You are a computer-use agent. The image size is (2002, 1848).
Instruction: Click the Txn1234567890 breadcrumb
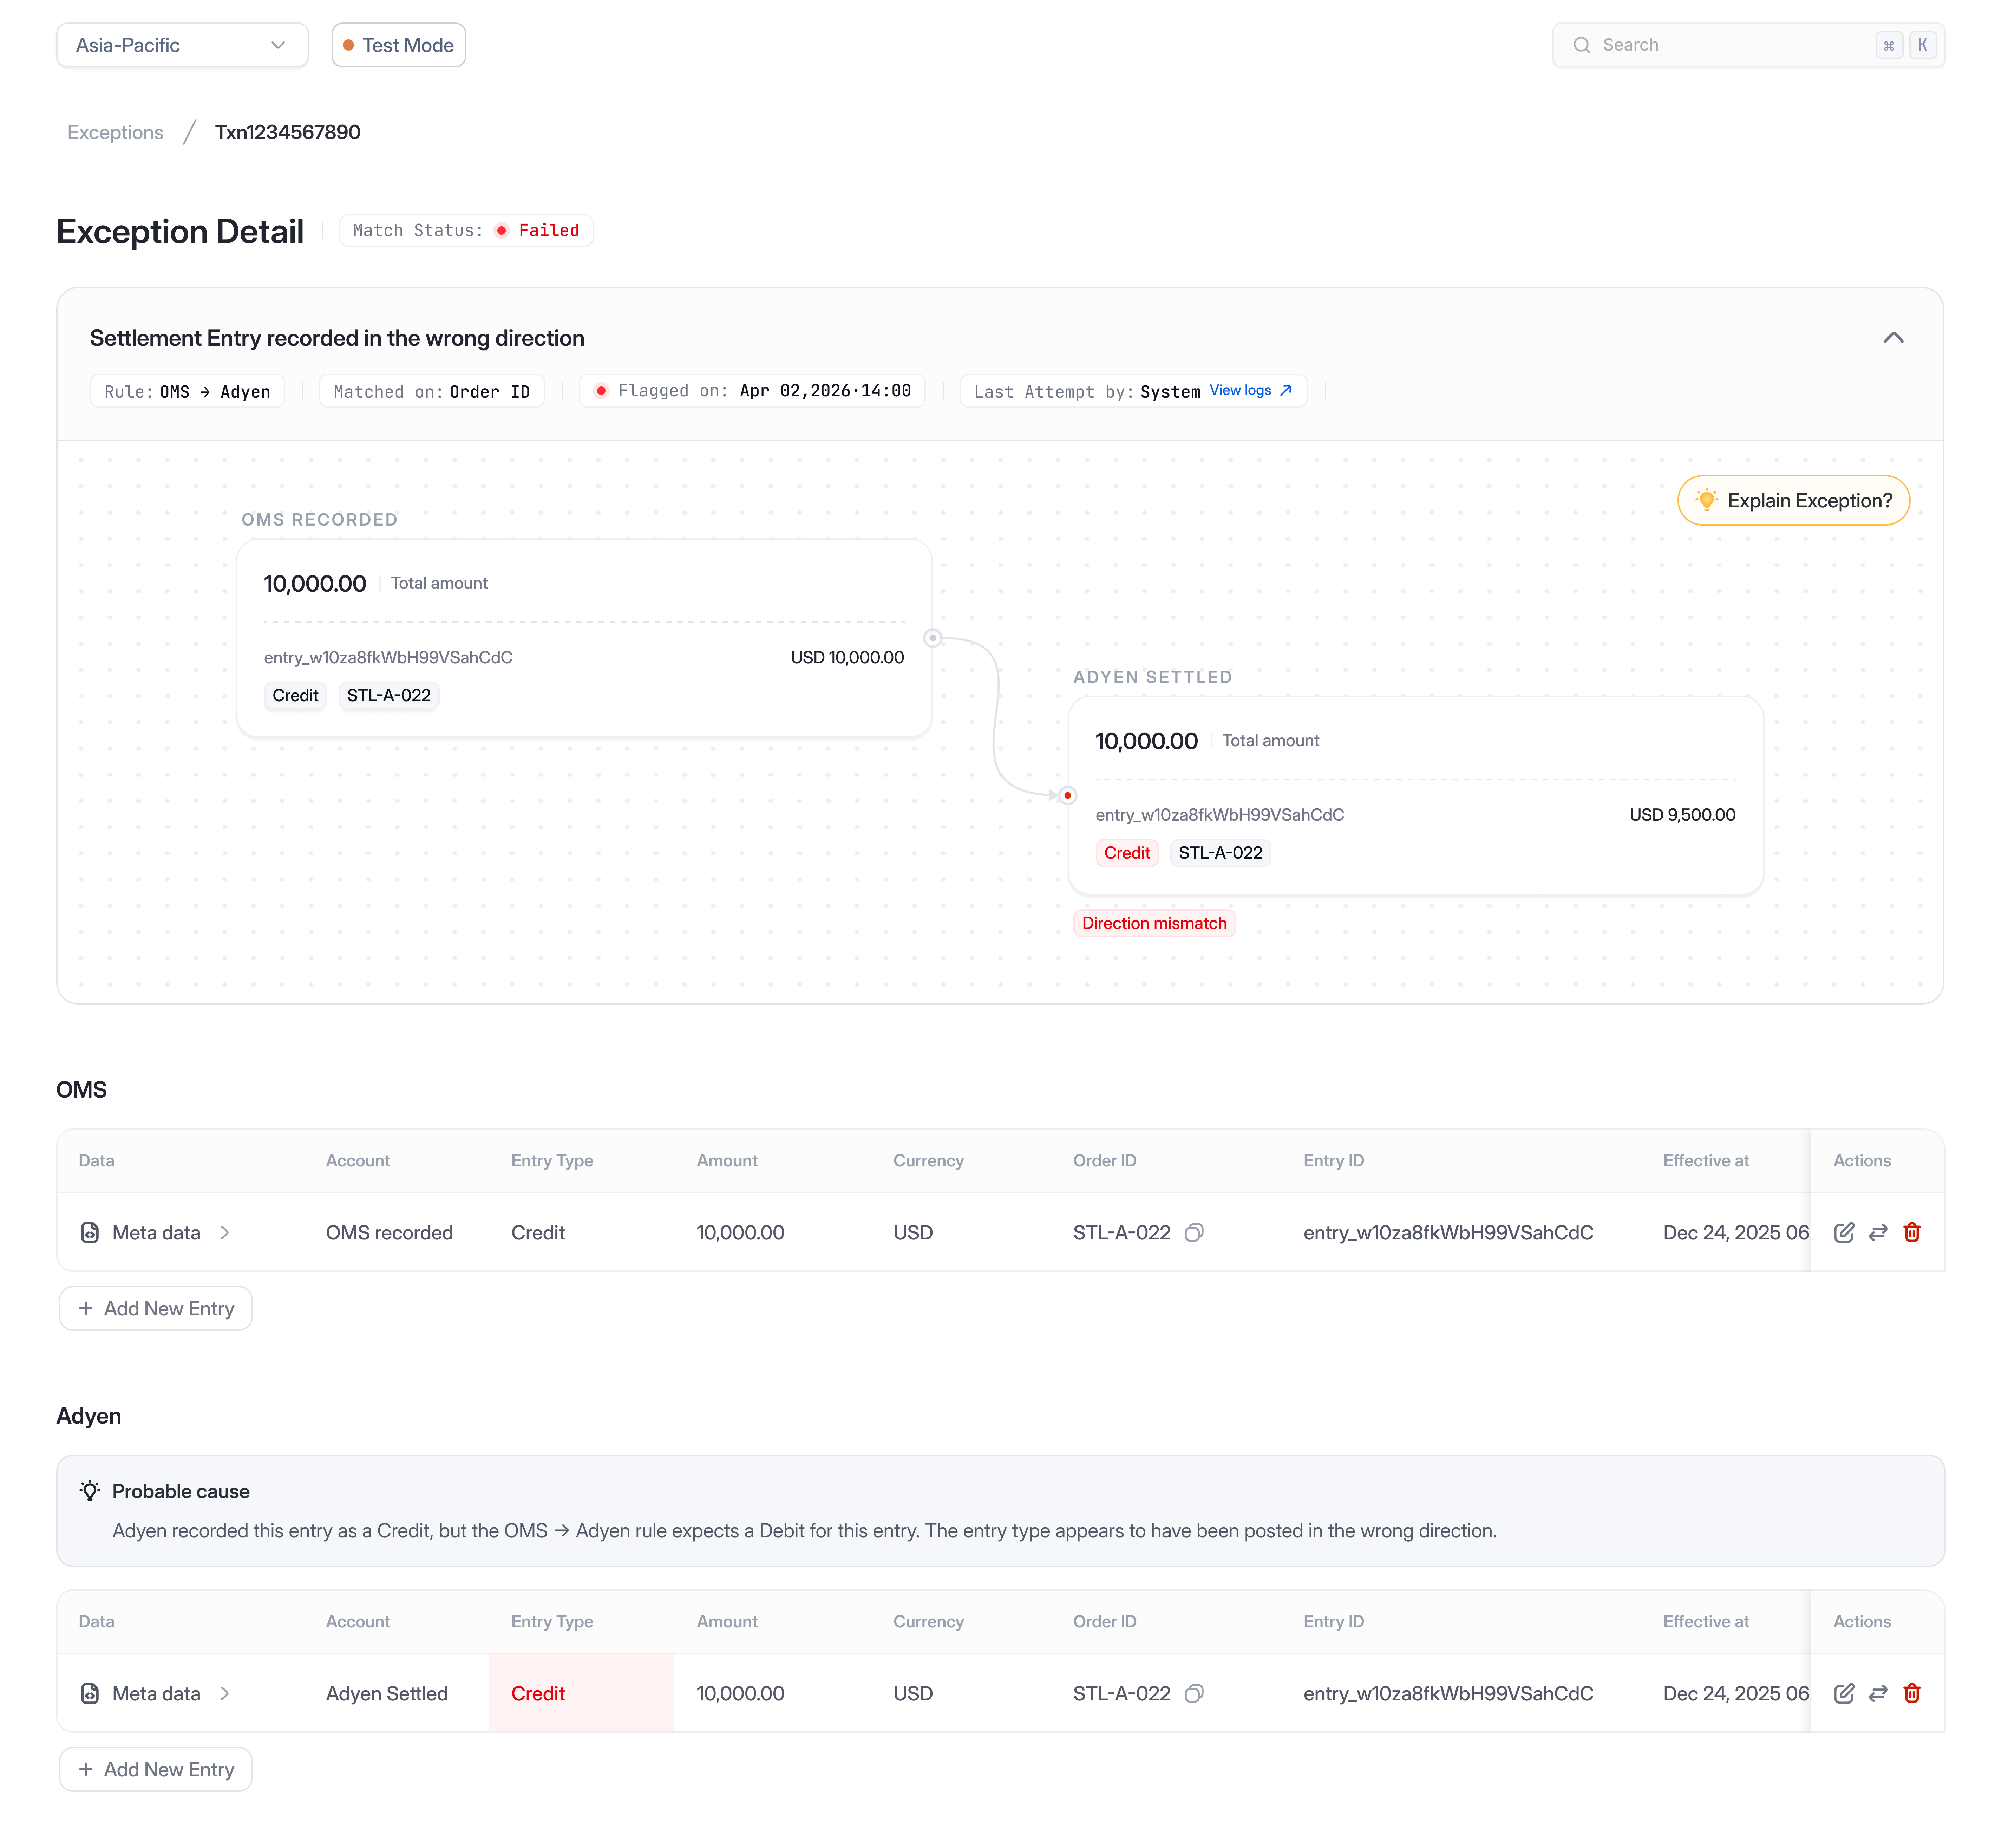[x=288, y=132]
